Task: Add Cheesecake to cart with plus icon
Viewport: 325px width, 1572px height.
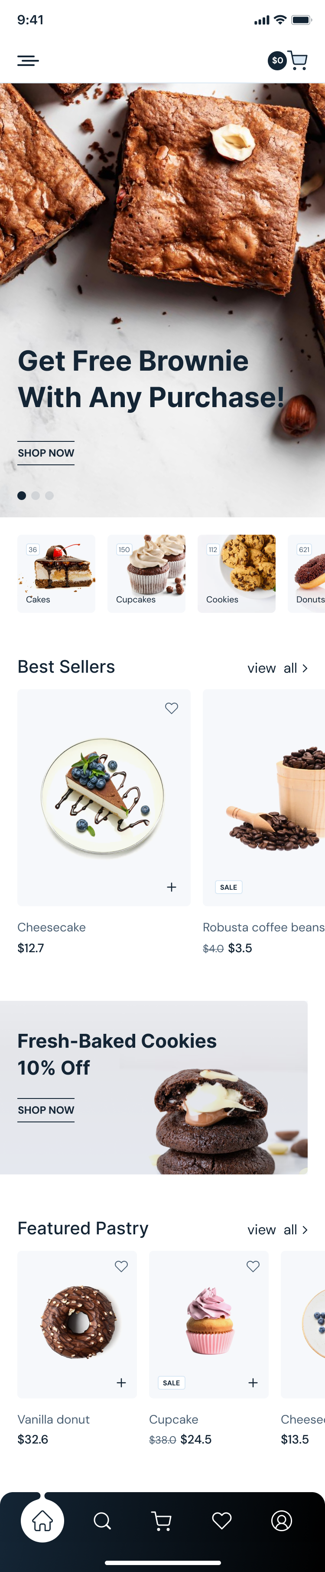Action: tap(171, 887)
